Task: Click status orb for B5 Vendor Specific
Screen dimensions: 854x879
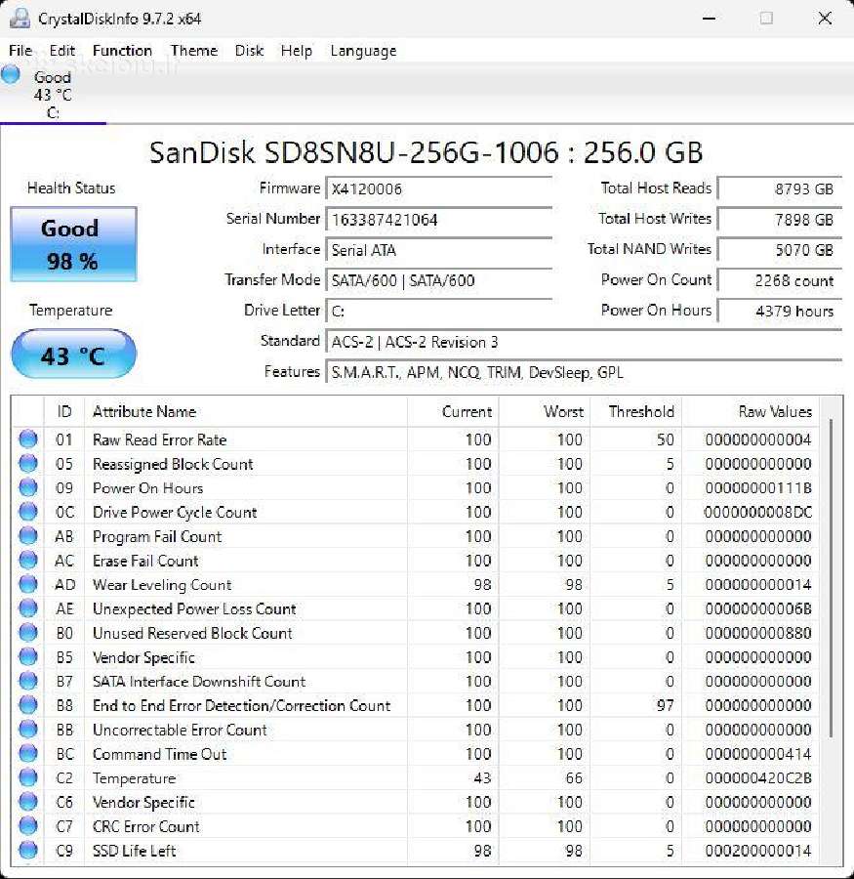Action: (28, 656)
